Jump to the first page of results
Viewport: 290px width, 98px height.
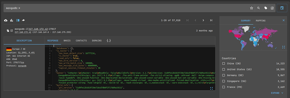point(188,20)
